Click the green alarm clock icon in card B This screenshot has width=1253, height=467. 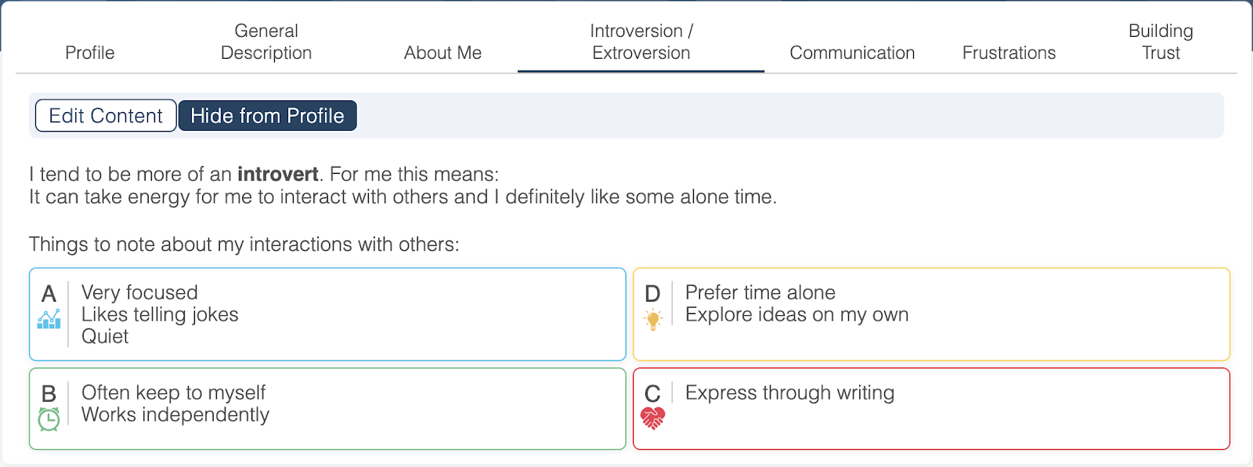pos(49,419)
